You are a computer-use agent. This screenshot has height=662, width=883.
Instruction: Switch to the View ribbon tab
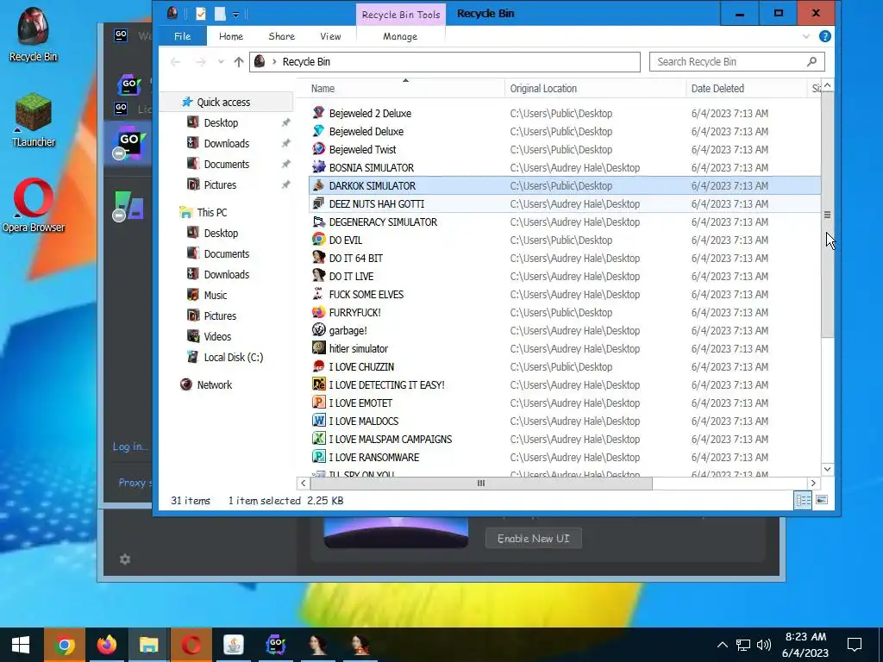[x=330, y=36]
